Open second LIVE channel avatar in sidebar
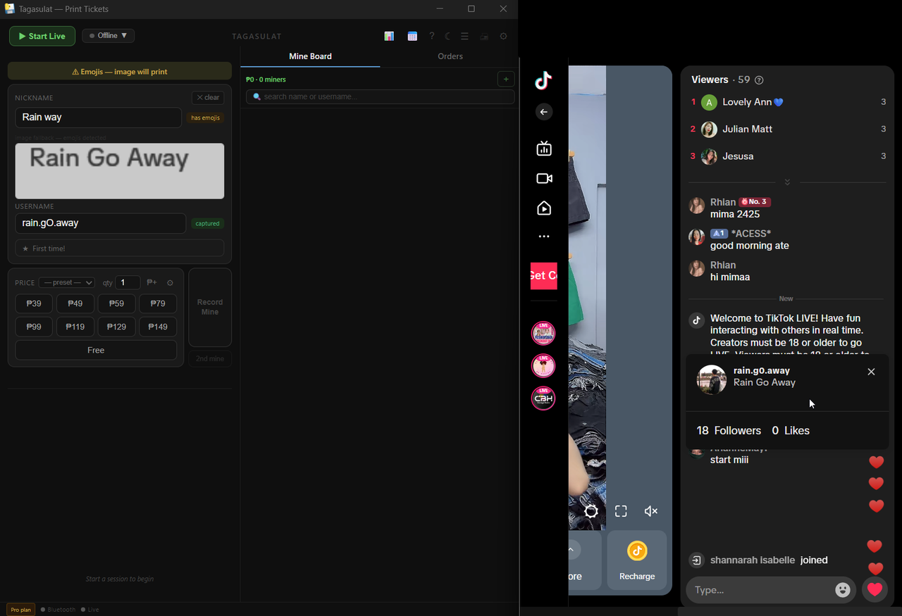902x616 pixels. (543, 365)
